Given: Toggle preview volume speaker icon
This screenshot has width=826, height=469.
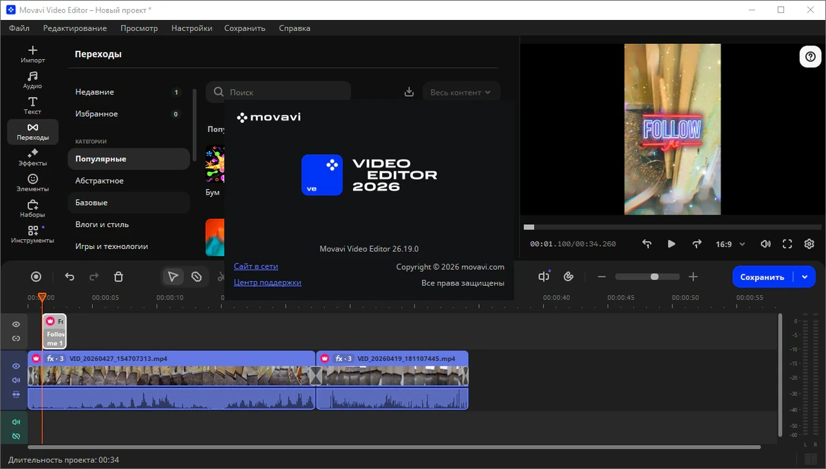Looking at the screenshot, I should tap(765, 243).
